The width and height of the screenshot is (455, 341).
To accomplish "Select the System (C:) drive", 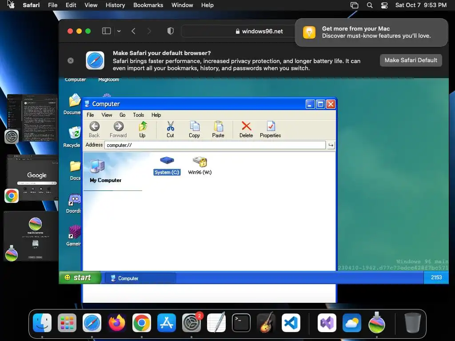I will point(167,166).
